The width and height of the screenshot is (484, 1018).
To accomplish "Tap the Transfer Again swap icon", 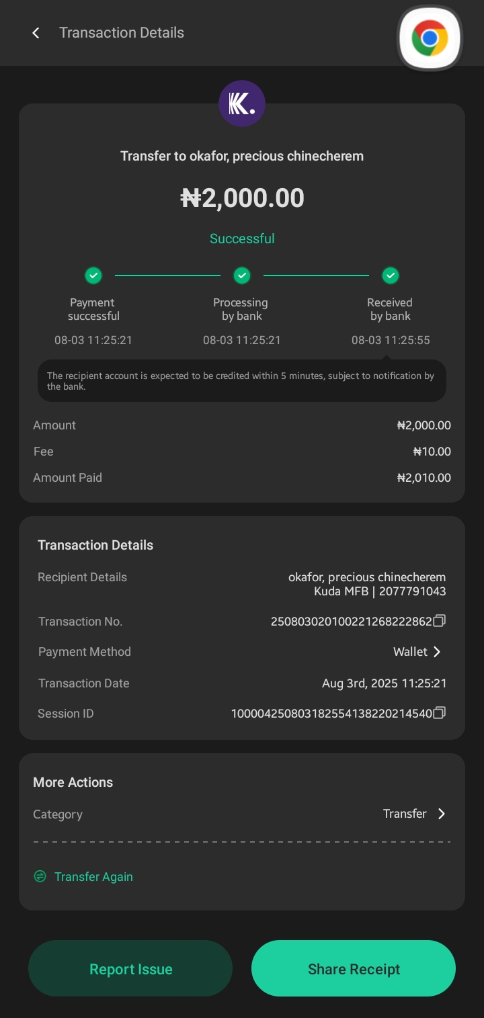I will [x=40, y=876].
